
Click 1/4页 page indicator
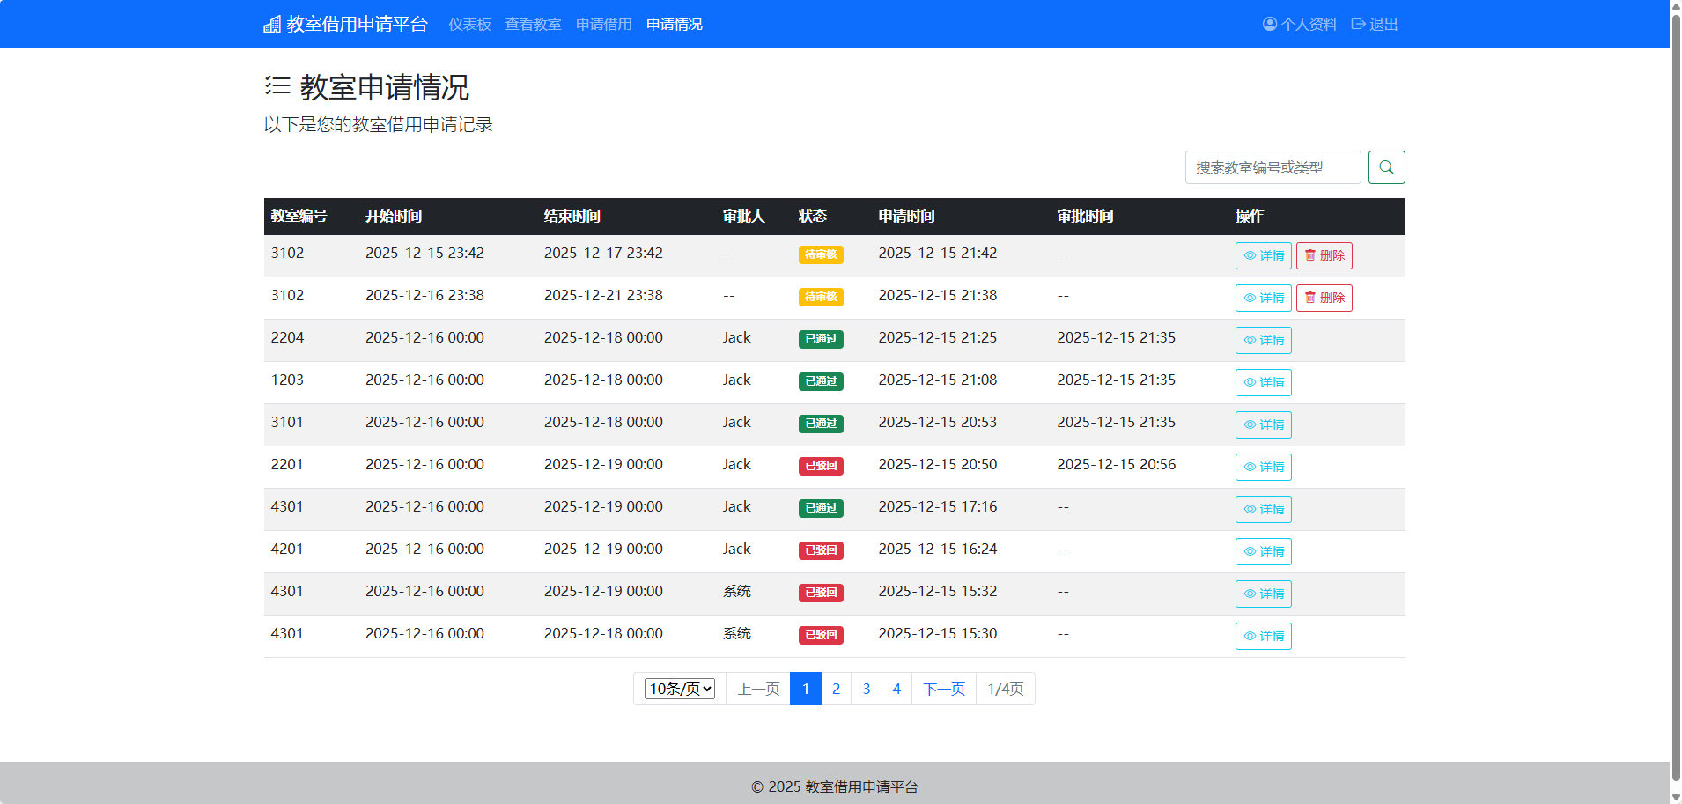pyautogui.click(x=1006, y=689)
